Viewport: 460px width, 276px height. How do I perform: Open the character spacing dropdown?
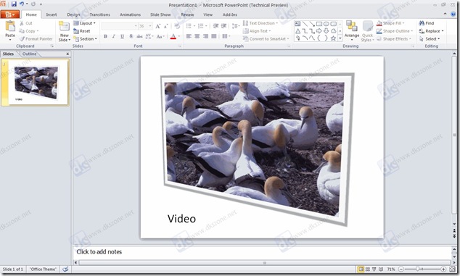(149, 36)
